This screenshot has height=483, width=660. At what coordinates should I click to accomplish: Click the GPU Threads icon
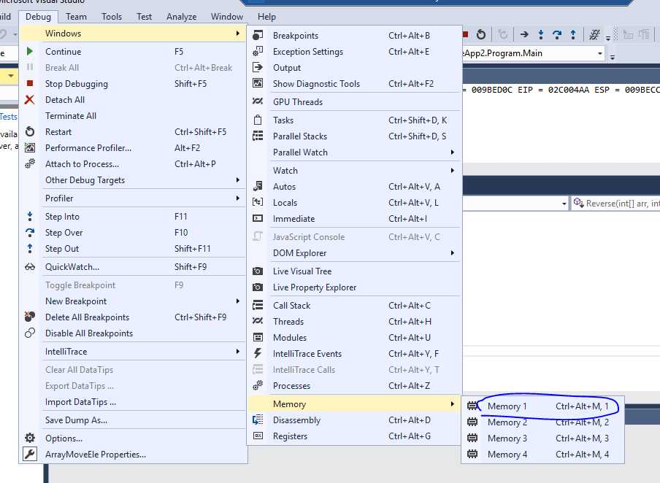tap(258, 101)
